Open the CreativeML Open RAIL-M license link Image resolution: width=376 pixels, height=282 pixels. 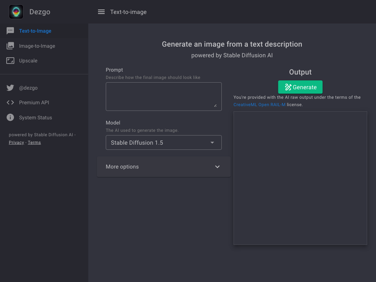click(260, 105)
